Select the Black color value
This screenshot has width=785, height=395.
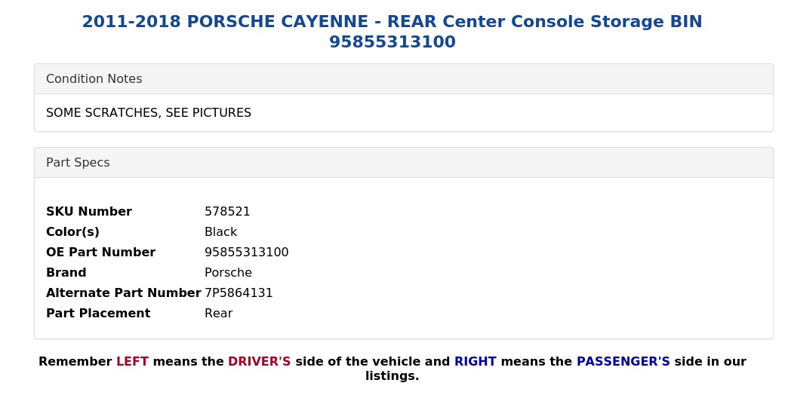(x=220, y=232)
